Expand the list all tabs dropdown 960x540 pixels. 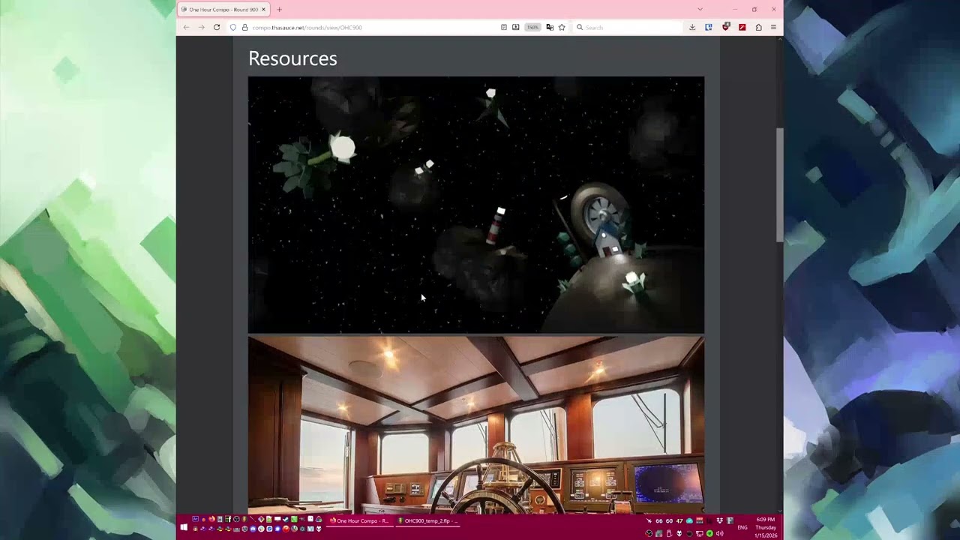700,10
